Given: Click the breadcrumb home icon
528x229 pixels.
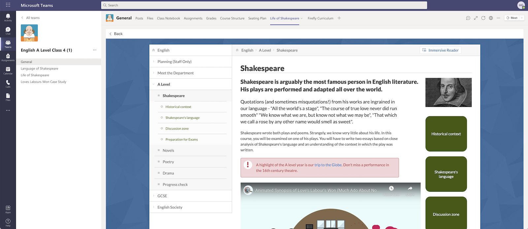Looking at the screenshot, I should tap(237, 50).
